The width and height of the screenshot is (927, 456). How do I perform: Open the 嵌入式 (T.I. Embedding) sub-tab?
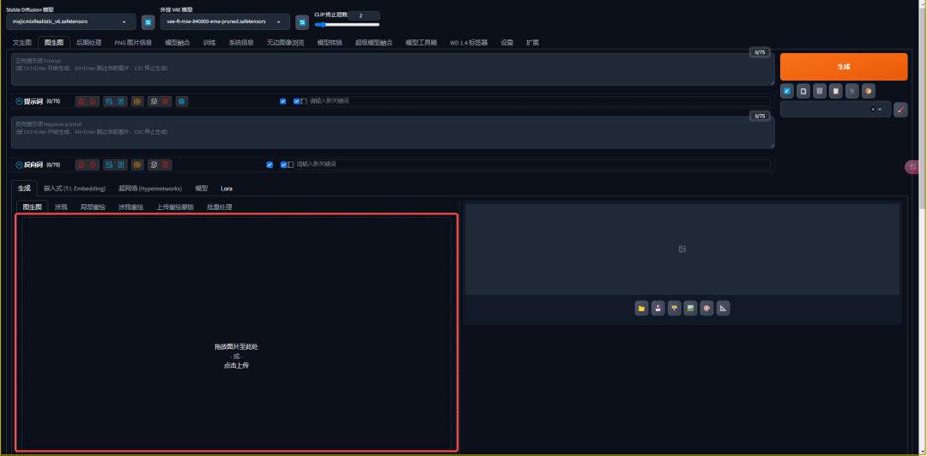pos(75,189)
